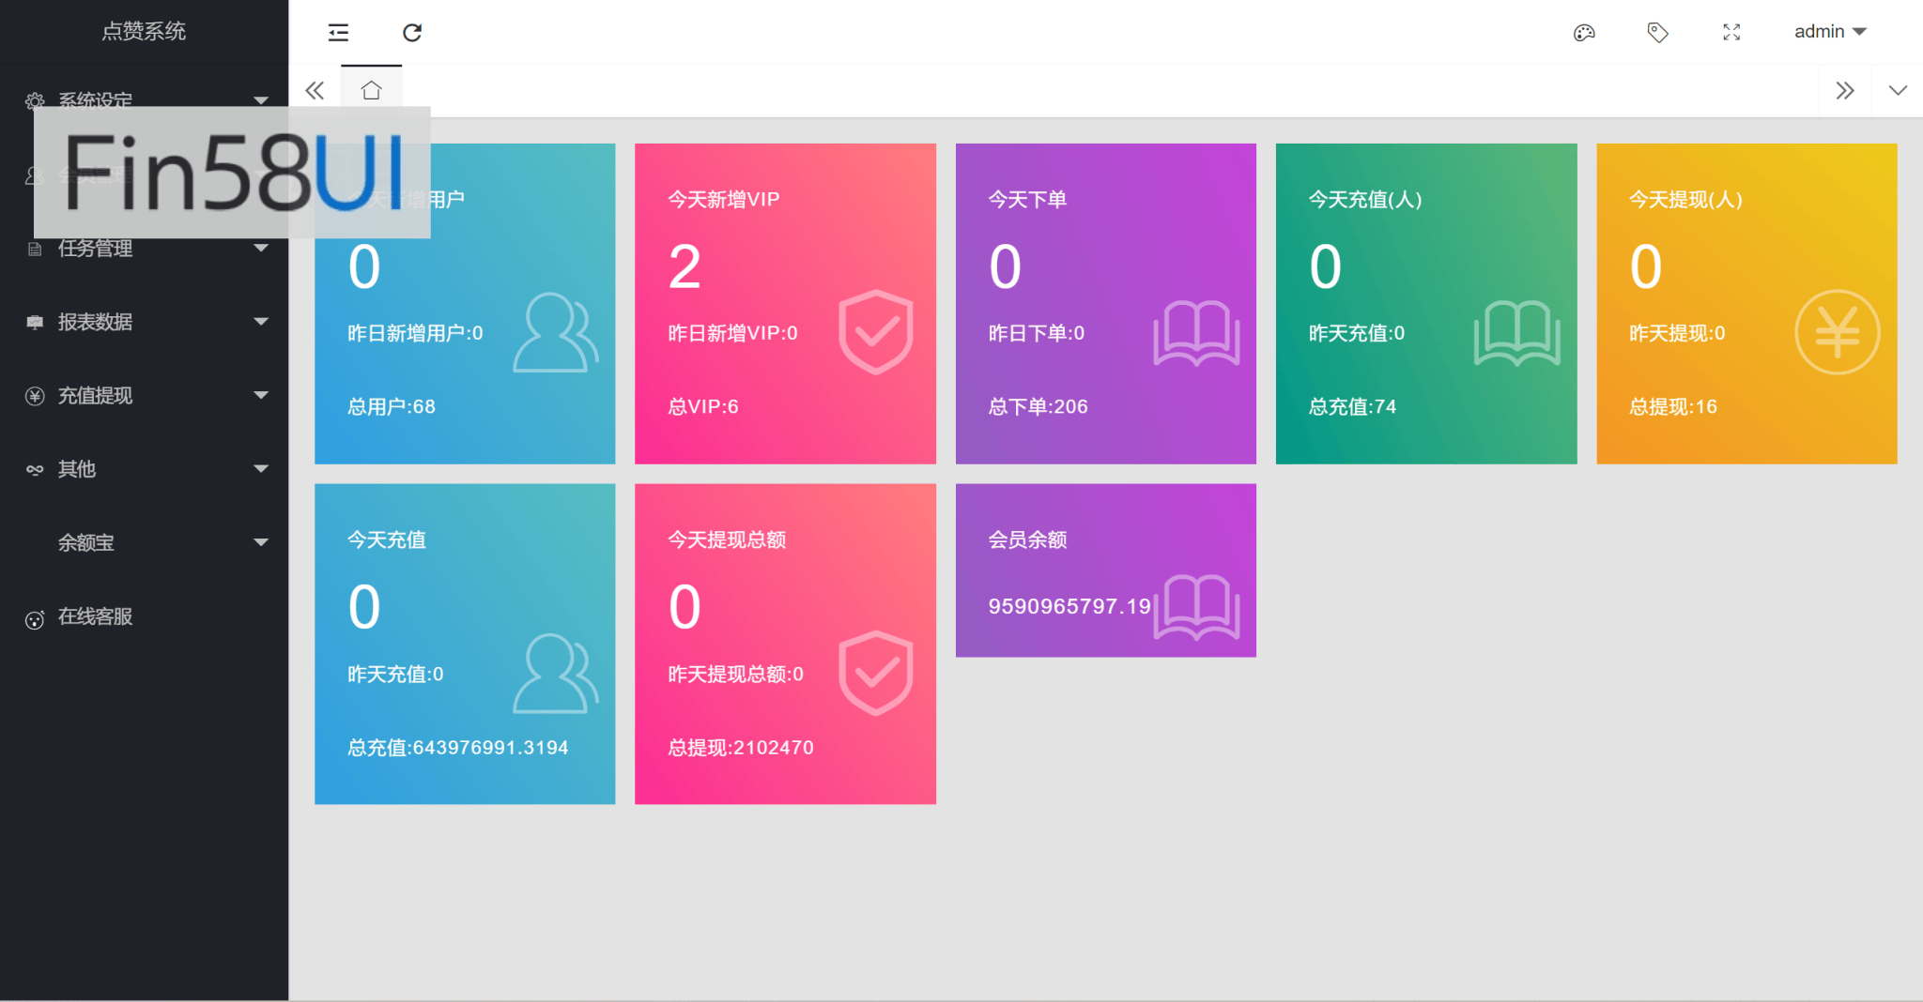
Task: Click the yen icon on 今天提现(人) card
Action: tap(1837, 332)
